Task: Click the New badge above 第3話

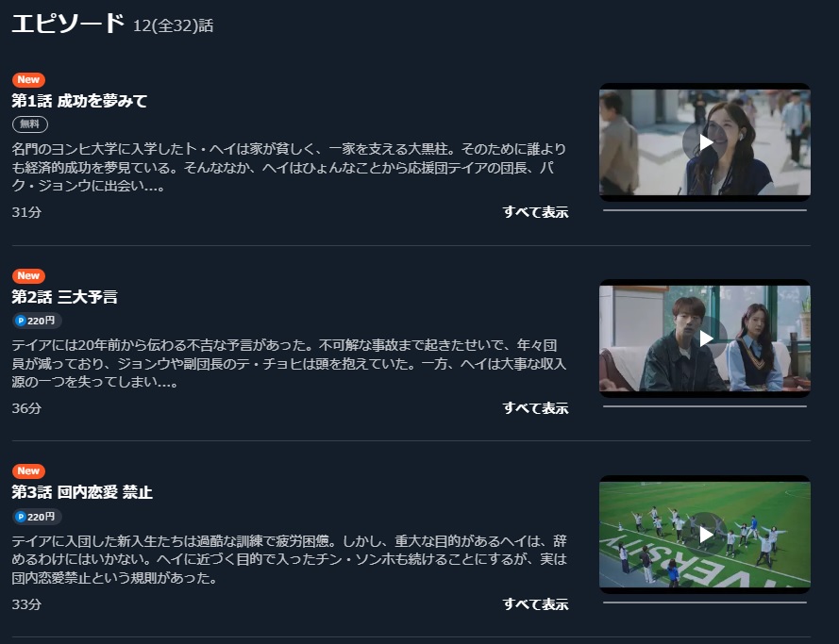Action: click(x=28, y=471)
